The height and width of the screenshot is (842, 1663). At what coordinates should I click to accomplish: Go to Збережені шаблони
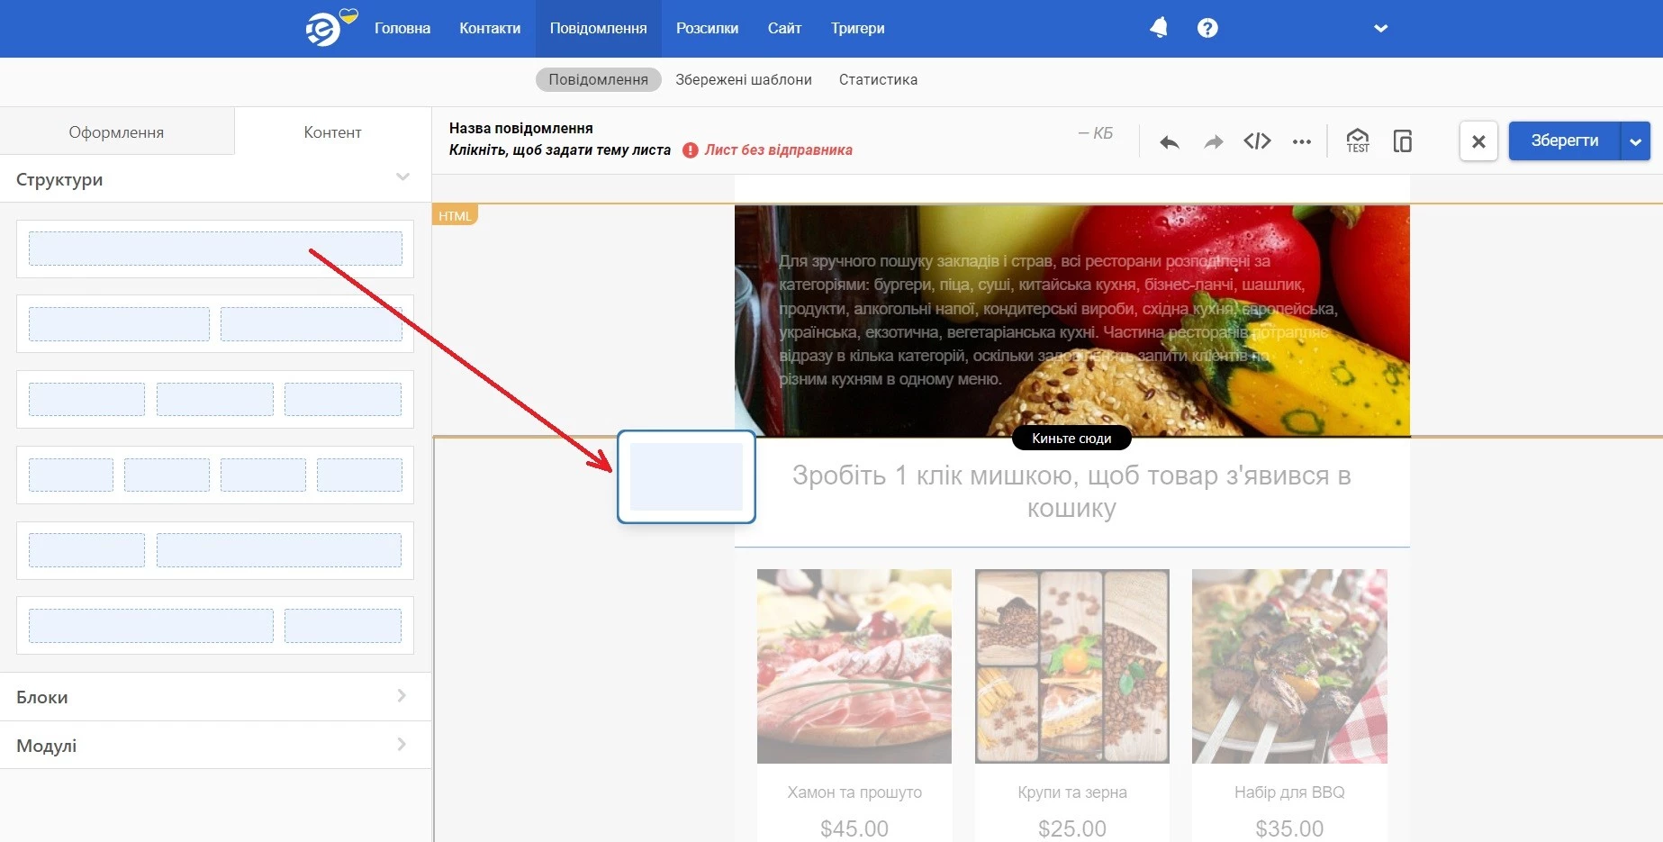744,79
